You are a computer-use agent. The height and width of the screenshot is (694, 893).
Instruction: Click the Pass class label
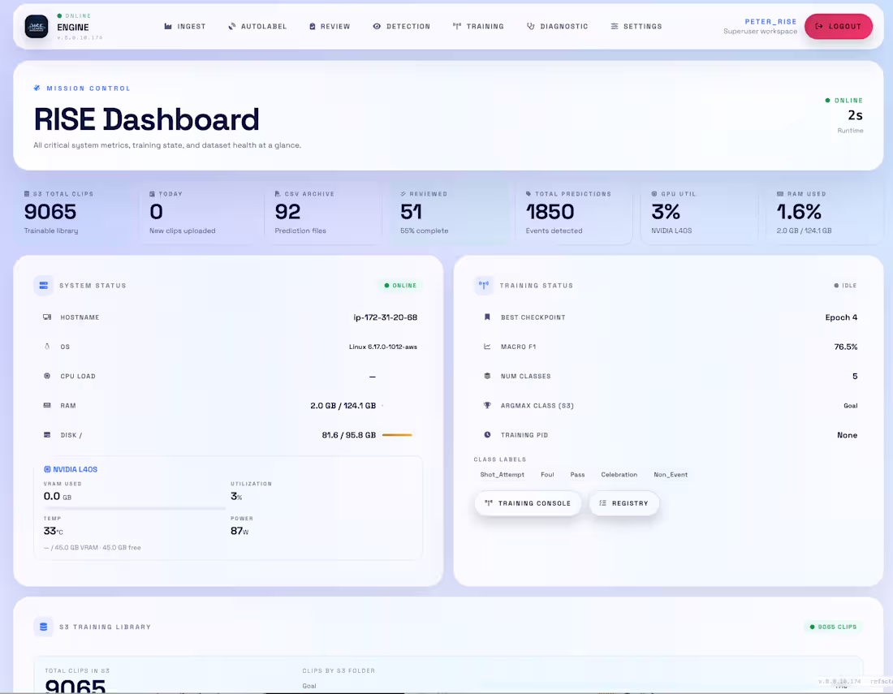coord(577,475)
